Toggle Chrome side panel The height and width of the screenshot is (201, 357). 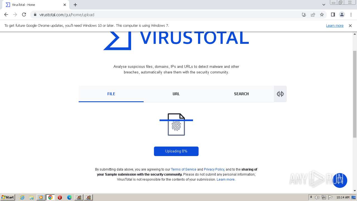tap(333, 15)
